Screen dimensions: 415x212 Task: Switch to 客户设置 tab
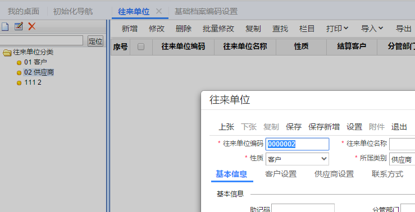pos(281,174)
